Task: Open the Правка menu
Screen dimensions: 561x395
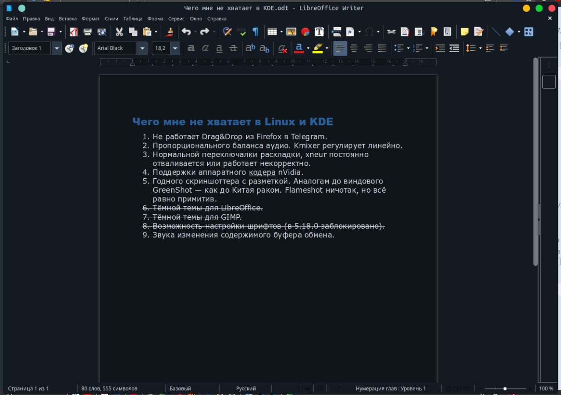Action: pyautogui.click(x=31, y=19)
